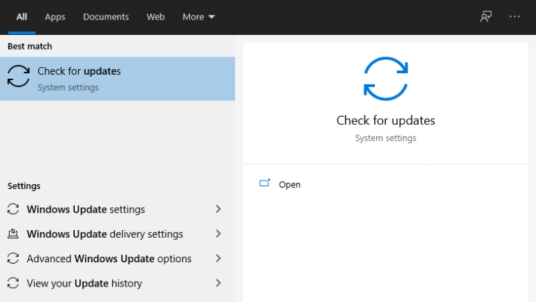Viewport: 536px width, 302px height.
Task: Open the three-dot options menu
Action: tap(514, 17)
